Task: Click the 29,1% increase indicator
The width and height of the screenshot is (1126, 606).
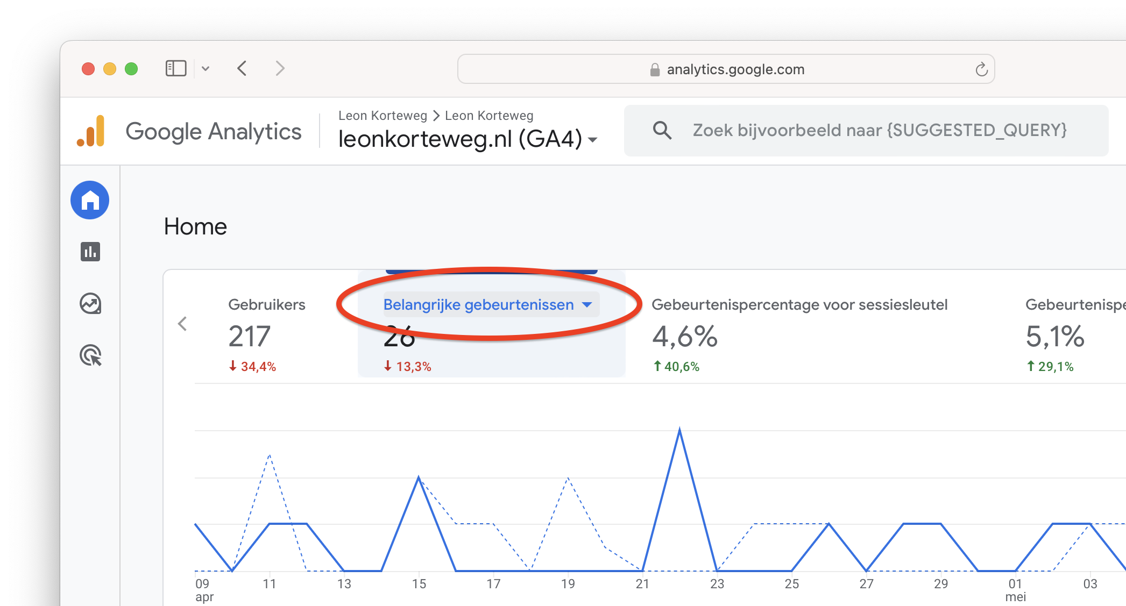Action: (x=1050, y=367)
